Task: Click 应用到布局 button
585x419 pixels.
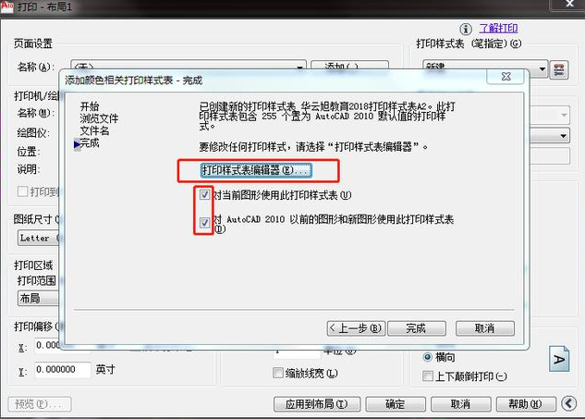Action: 317,404
